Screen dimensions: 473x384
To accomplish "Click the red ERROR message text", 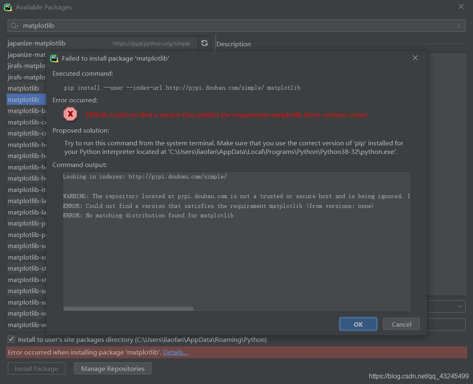I will [x=226, y=115].
